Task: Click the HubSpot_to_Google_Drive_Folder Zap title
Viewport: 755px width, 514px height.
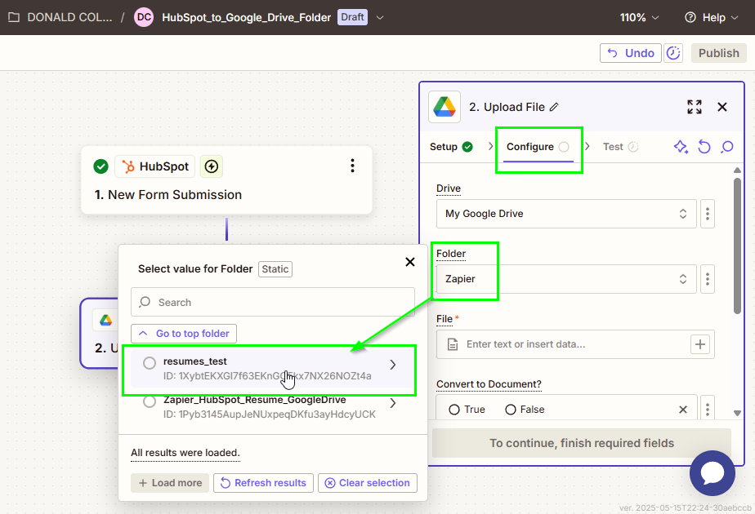Action: pos(247,17)
